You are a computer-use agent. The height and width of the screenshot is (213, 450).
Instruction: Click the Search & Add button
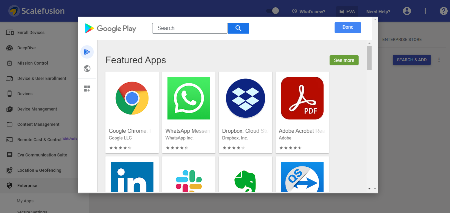(x=412, y=60)
